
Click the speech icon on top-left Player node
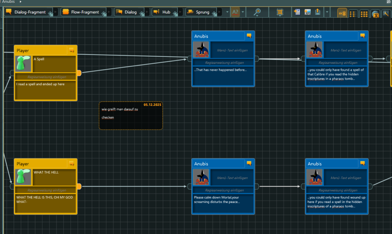71,50
